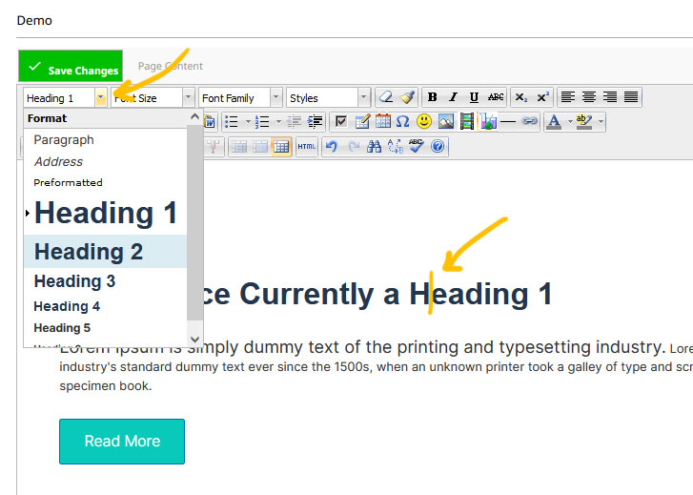The height and width of the screenshot is (495, 693).
Task: Choose Heading 2 from the Format list
Action: [89, 252]
